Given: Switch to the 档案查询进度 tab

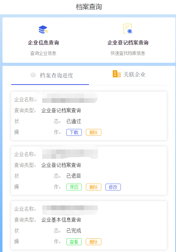Looking at the screenshot, I should 50,75.
